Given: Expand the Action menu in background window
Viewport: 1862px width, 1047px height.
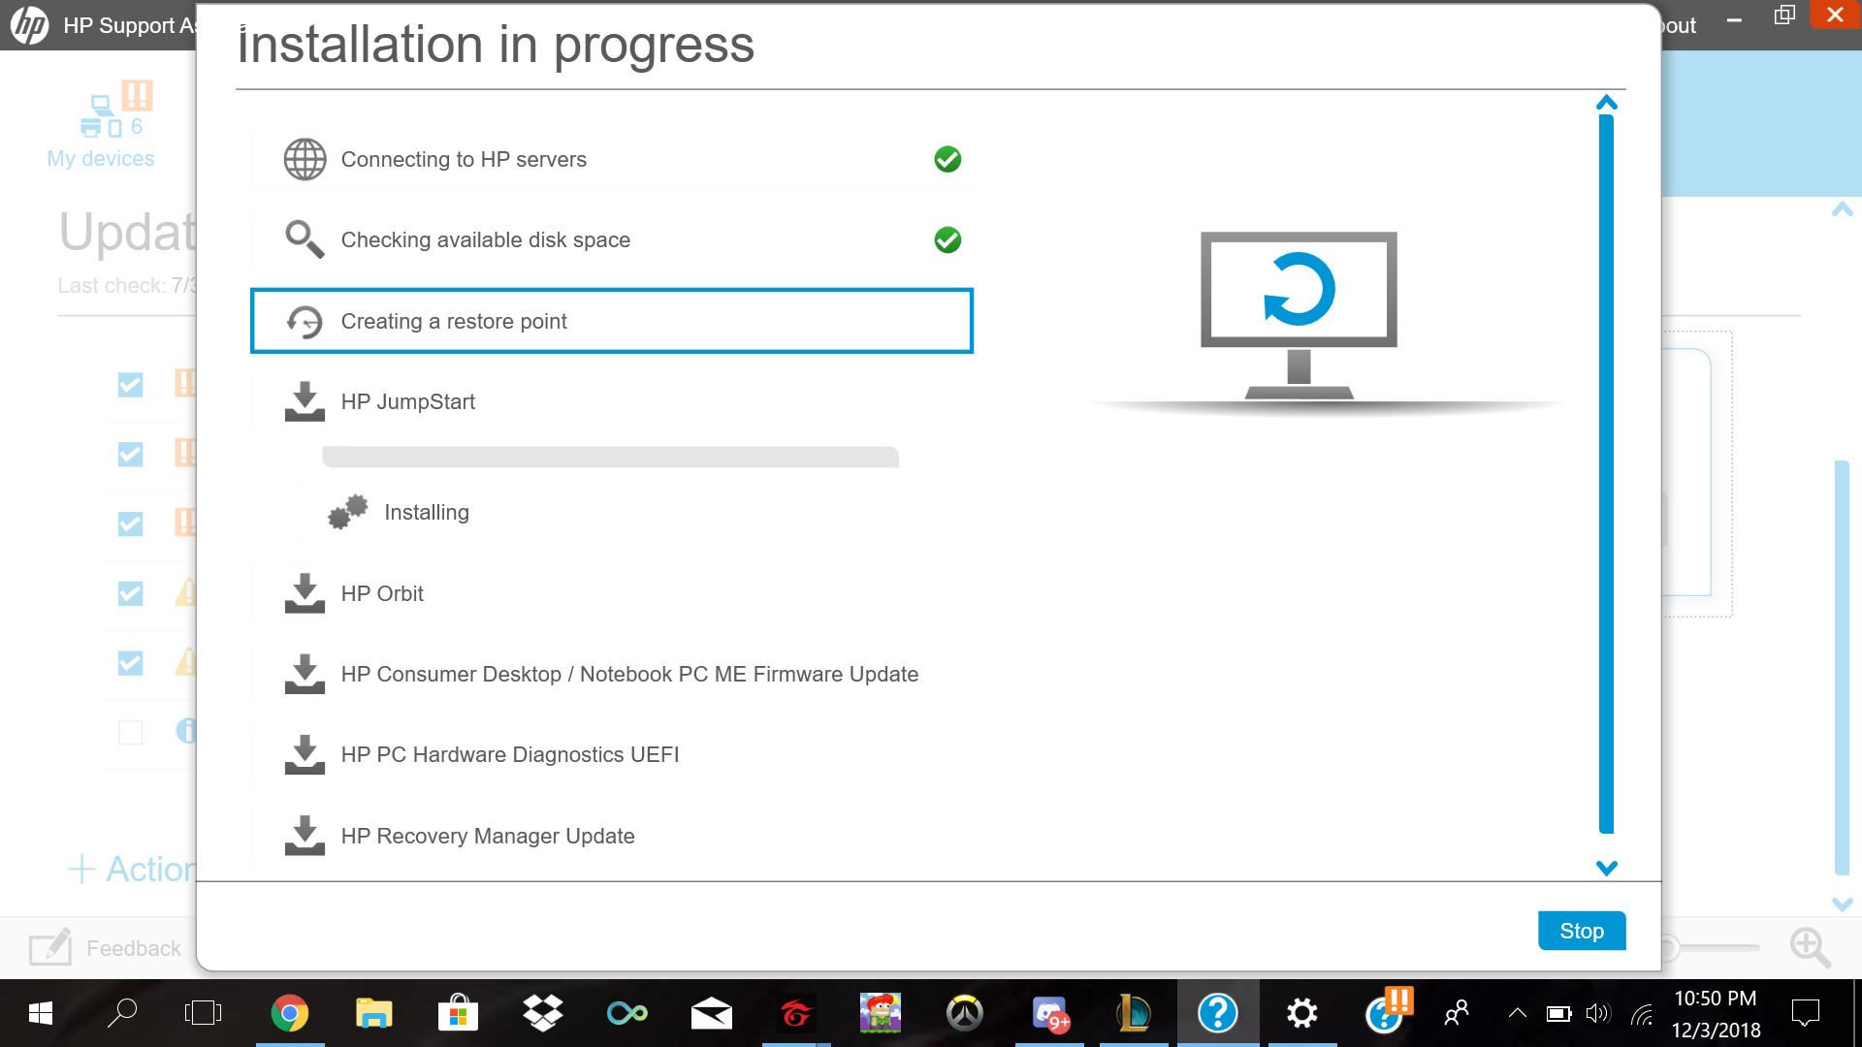Looking at the screenshot, I should pyautogui.click(x=132, y=869).
